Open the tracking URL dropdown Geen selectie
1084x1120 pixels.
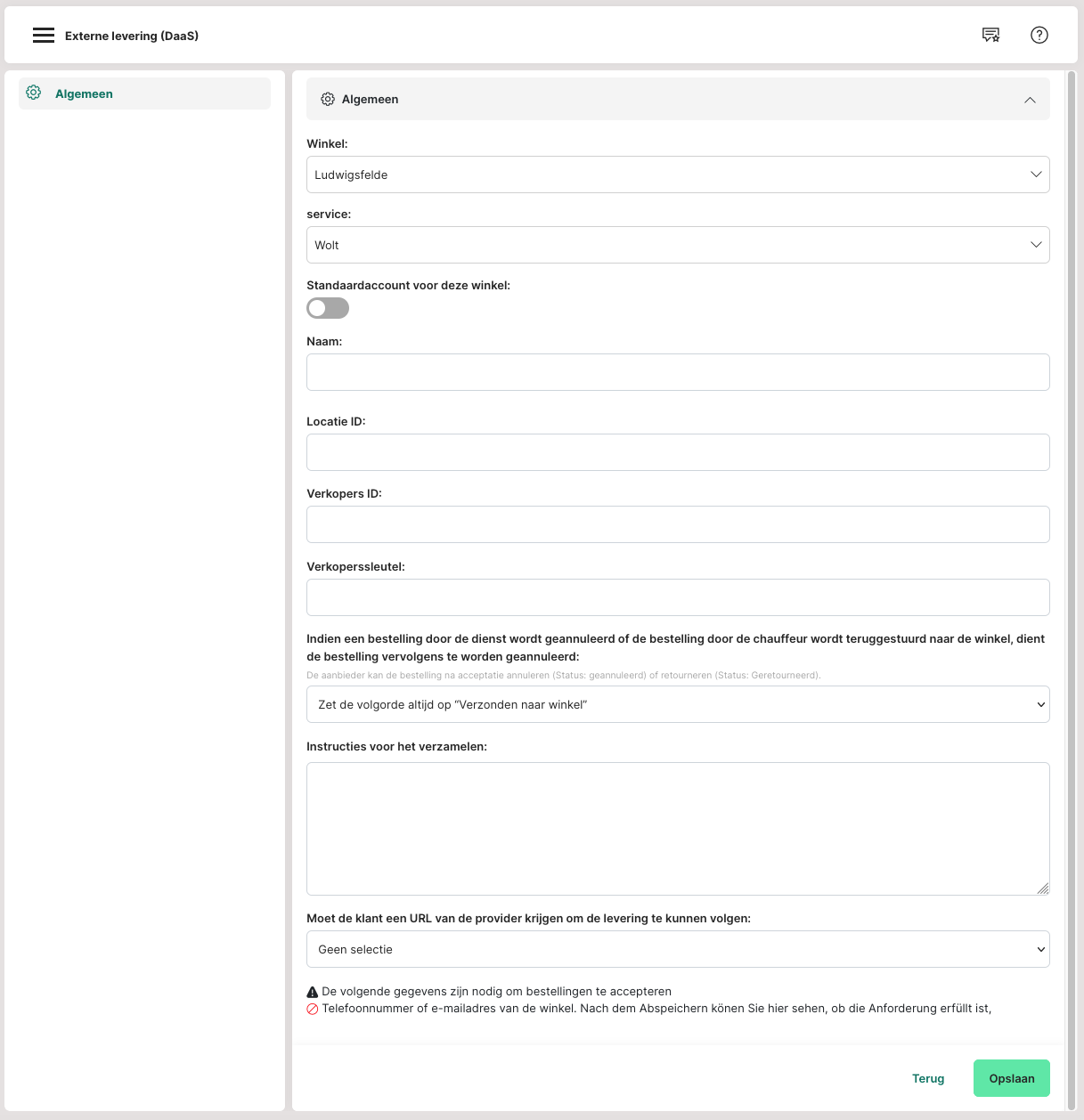(x=677, y=949)
